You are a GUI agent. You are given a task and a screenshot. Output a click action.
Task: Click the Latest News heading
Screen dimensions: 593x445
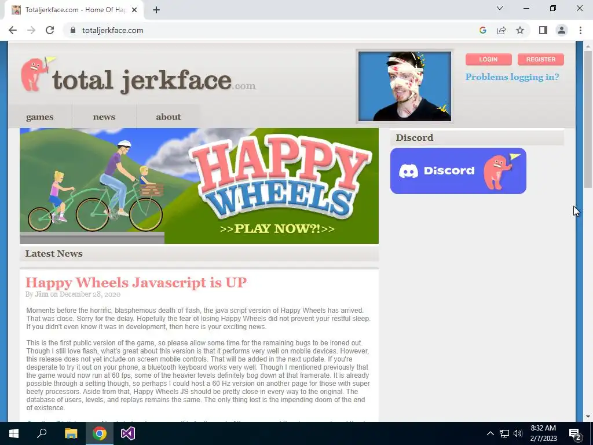point(54,254)
